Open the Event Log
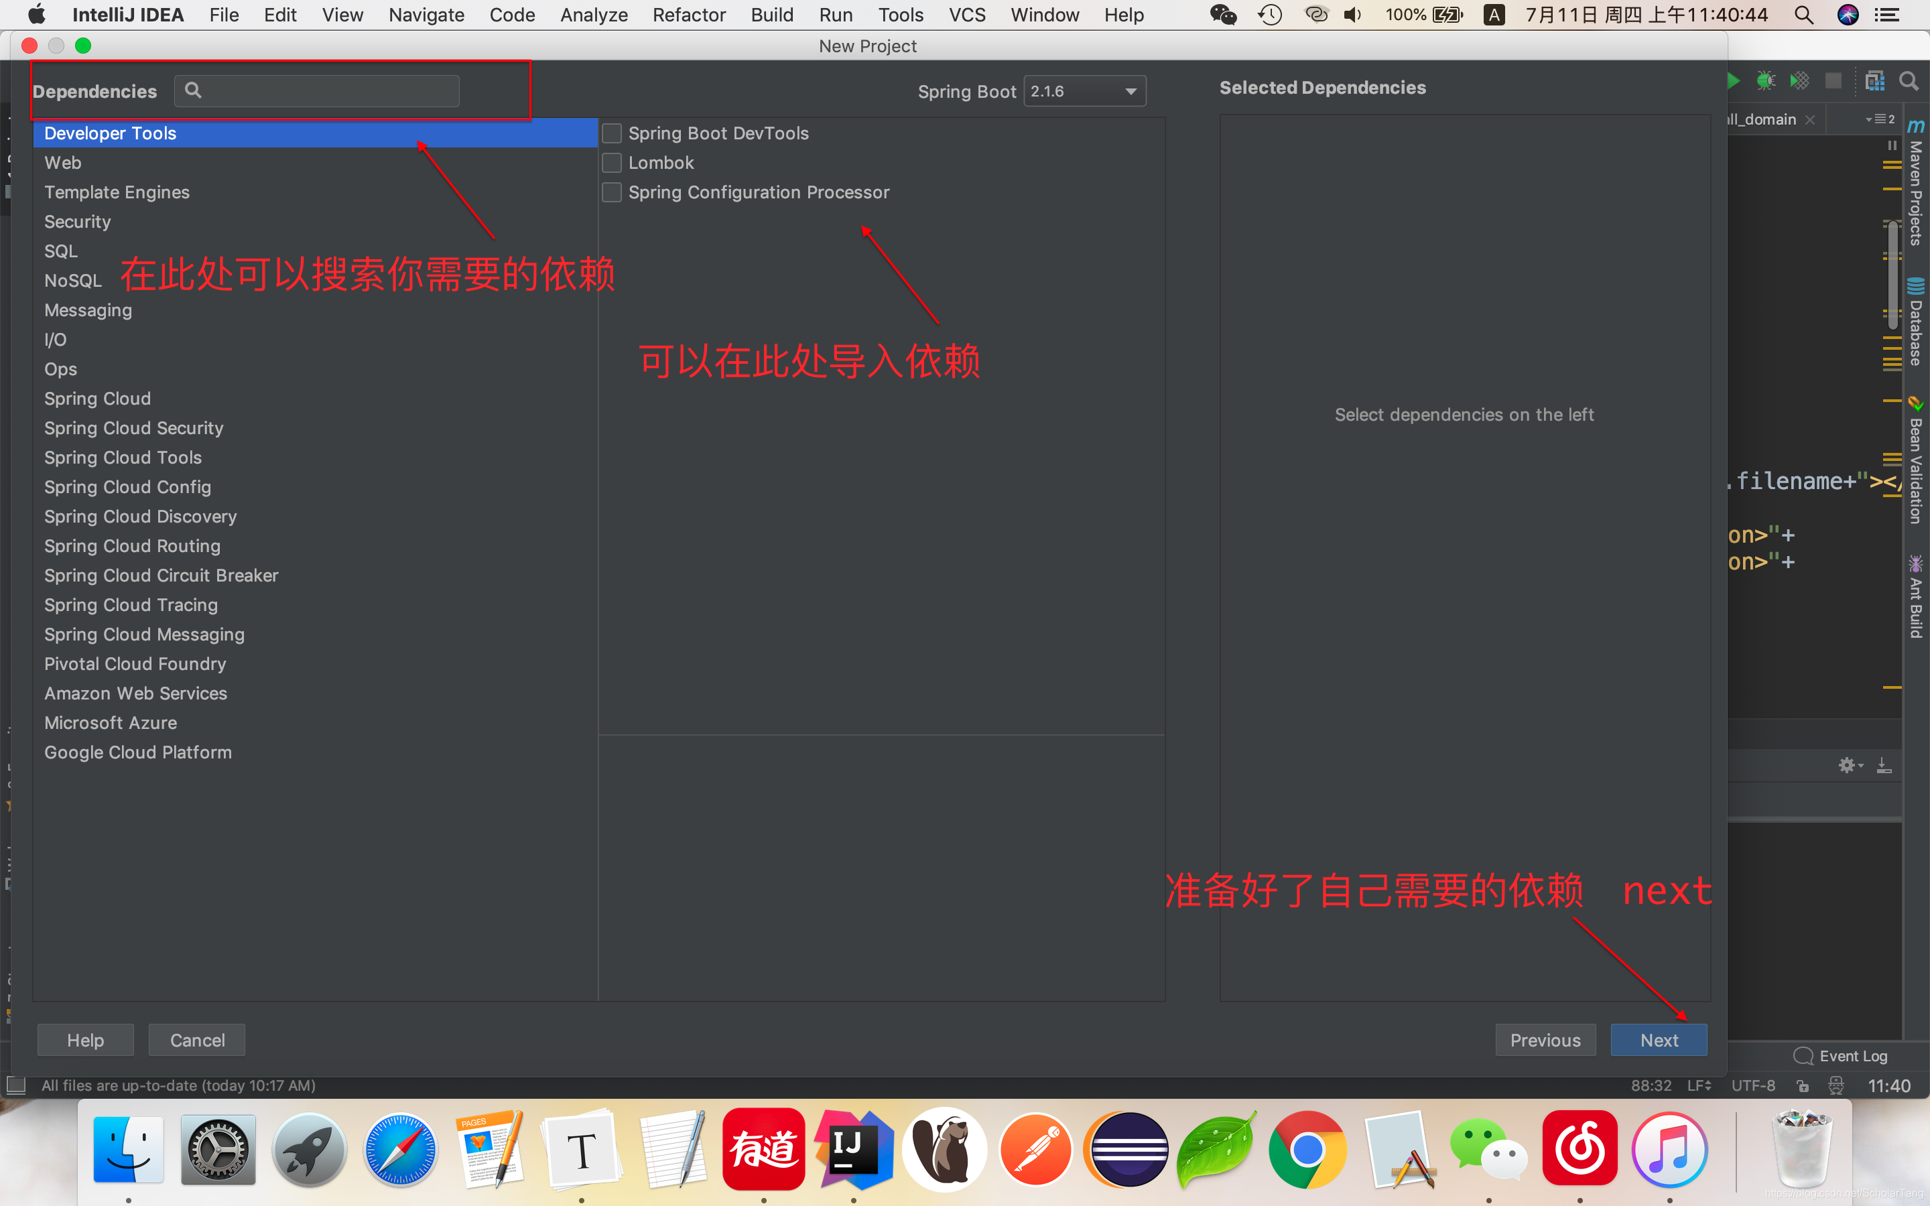The width and height of the screenshot is (1930, 1206). tap(1841, 1056)
